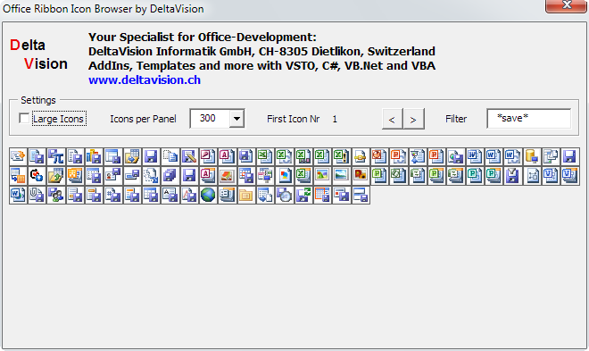Select the yellow database cylinder icon
The height and width of the screenshot is (351, 589).
532,156
